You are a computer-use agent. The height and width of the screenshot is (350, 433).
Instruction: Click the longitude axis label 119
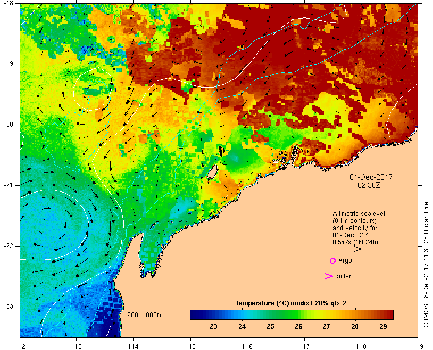coord(418,346)
